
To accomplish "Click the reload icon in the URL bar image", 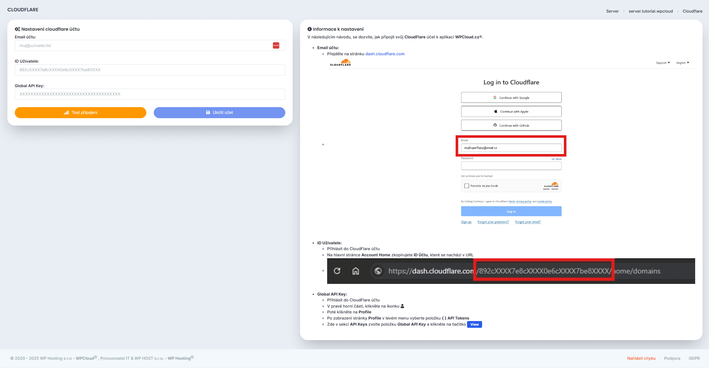I will 337,271.
